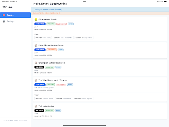This screenshot has height=127, width=169.
Task: Click the blue weather badge on Little Elm event
Action: (x=61, y=50)
